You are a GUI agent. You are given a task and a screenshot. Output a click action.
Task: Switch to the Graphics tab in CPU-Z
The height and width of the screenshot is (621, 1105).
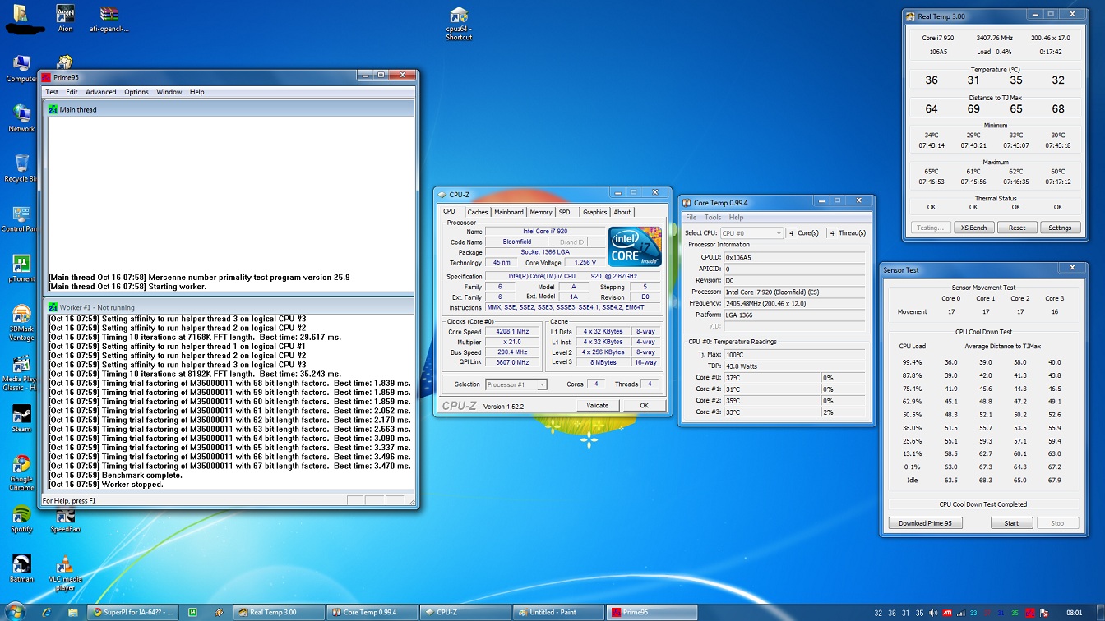click(595, 212)
